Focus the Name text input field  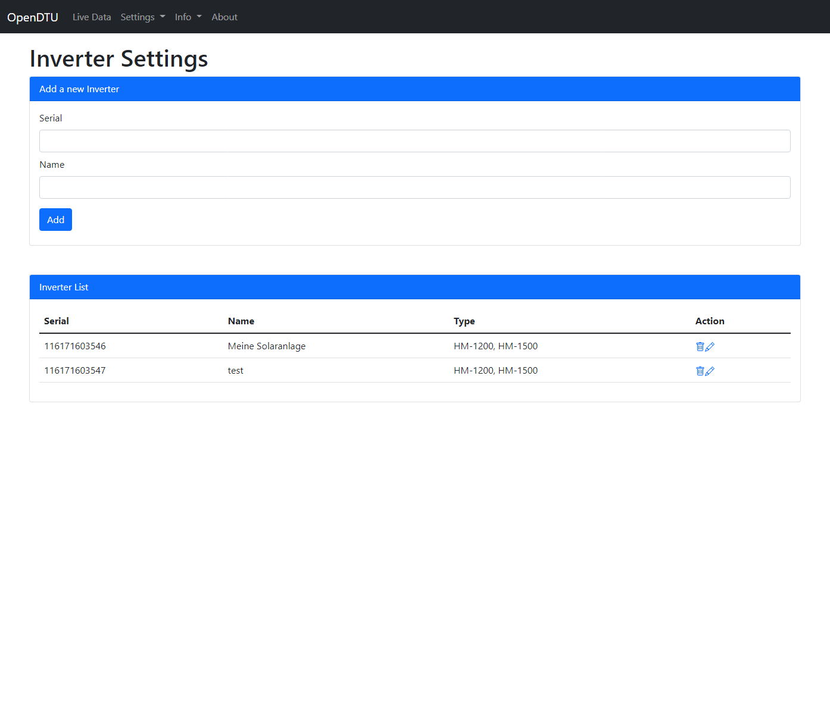pos(414,187)
